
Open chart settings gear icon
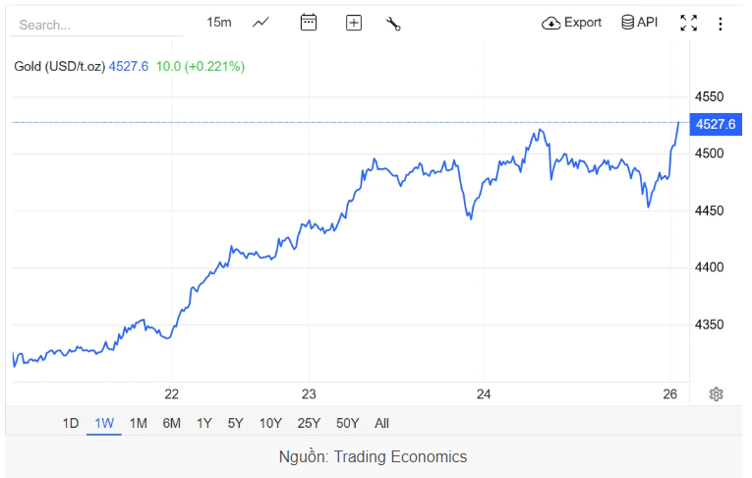pos(716,394)
